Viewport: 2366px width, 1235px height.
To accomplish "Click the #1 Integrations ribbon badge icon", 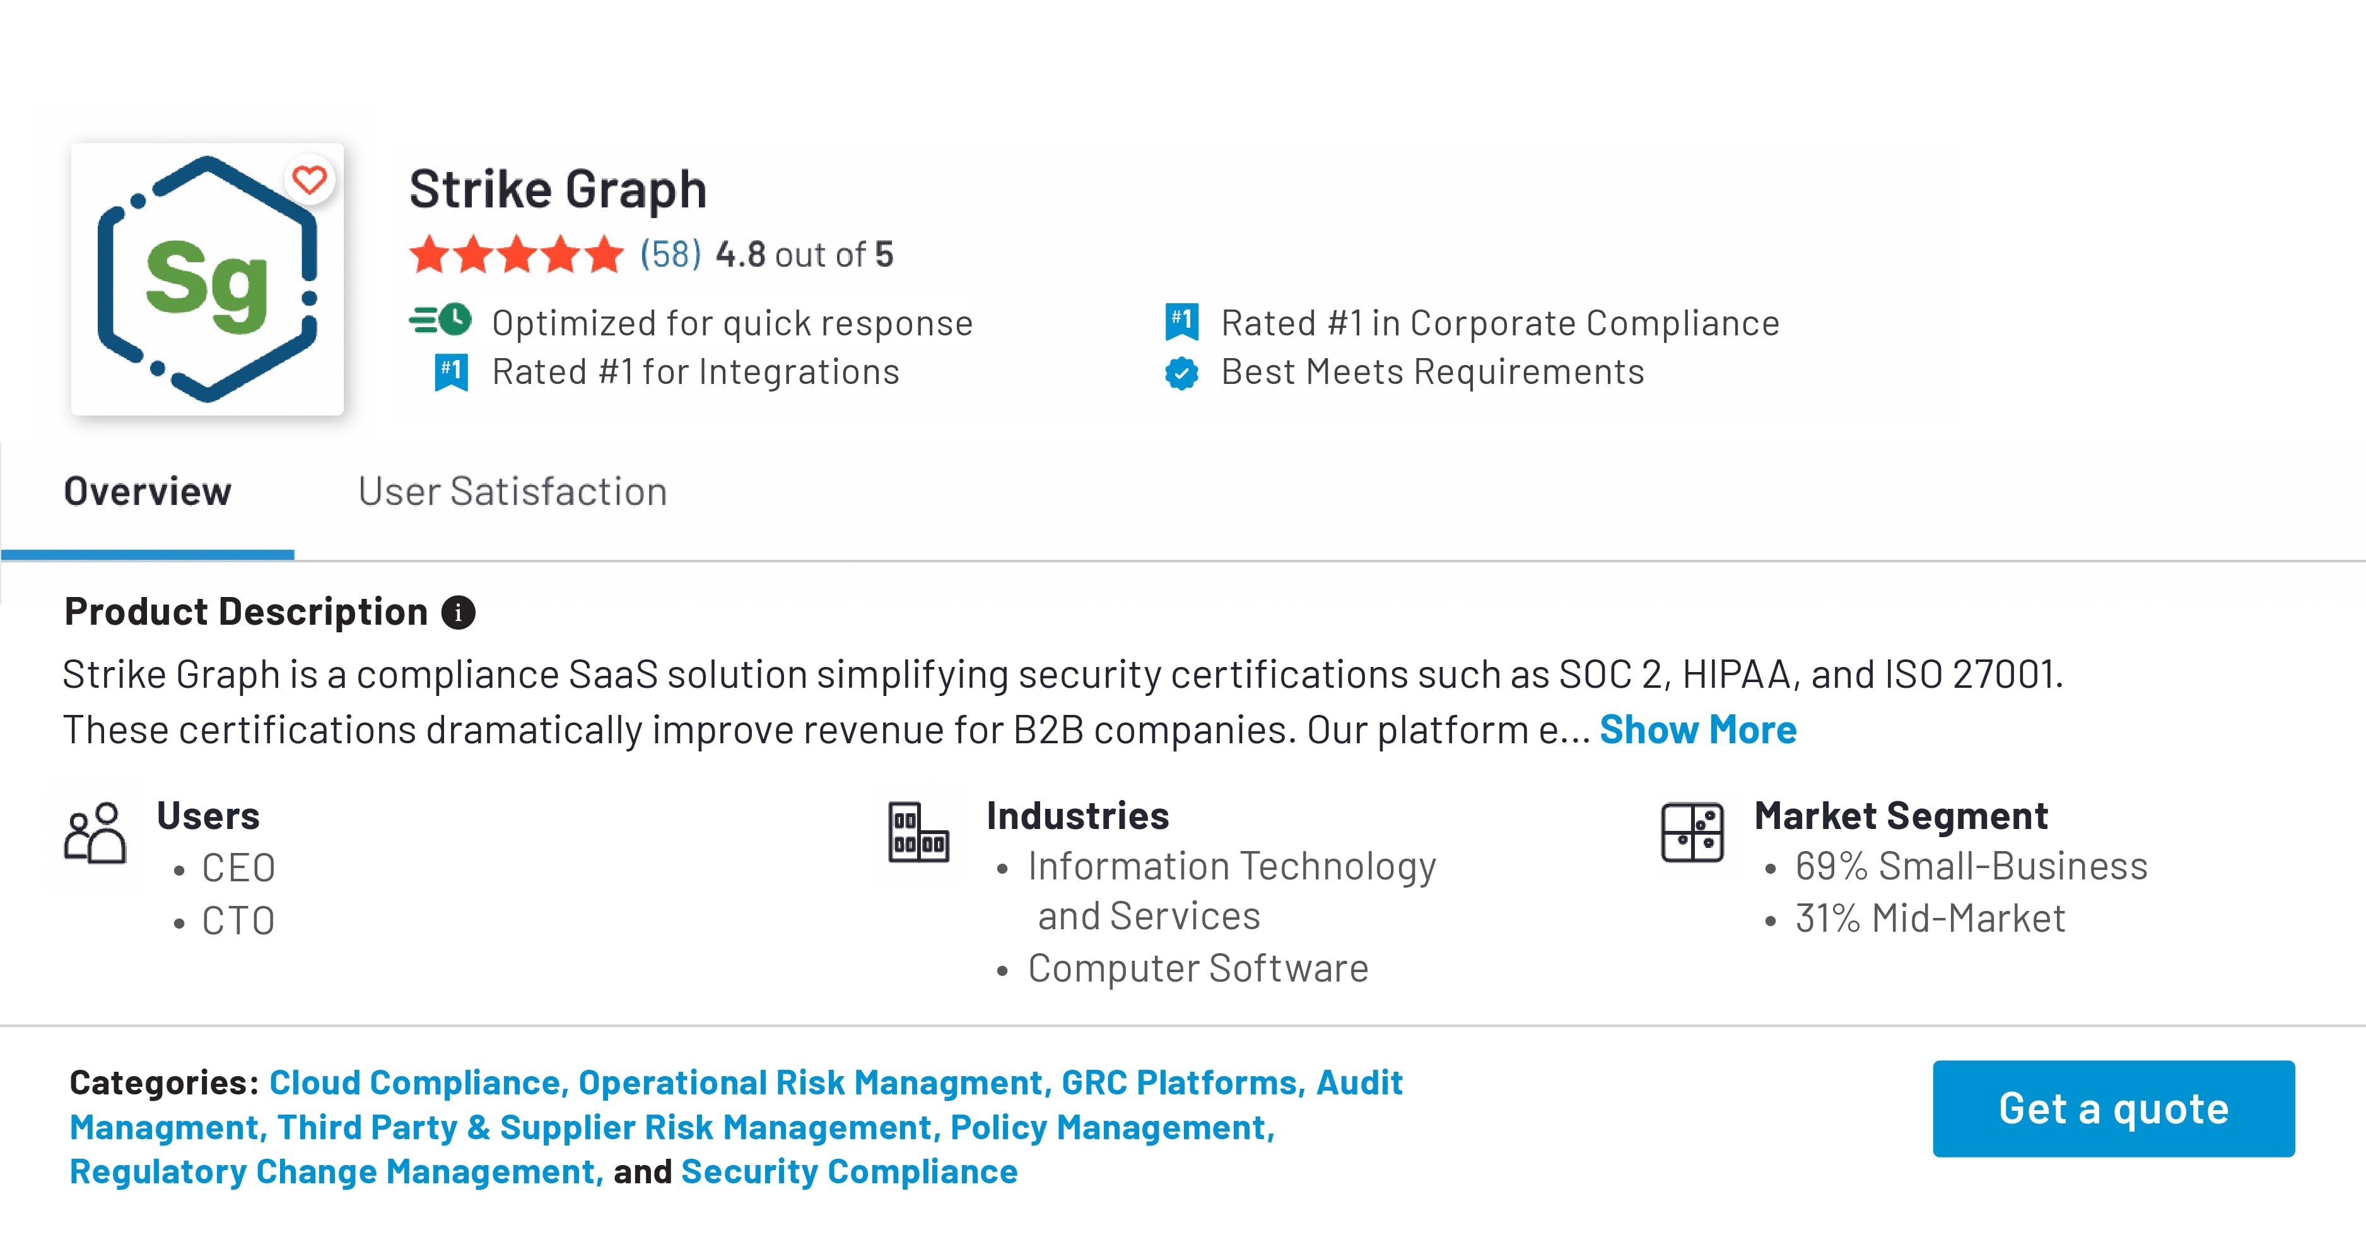I will [x=451, y=372].
